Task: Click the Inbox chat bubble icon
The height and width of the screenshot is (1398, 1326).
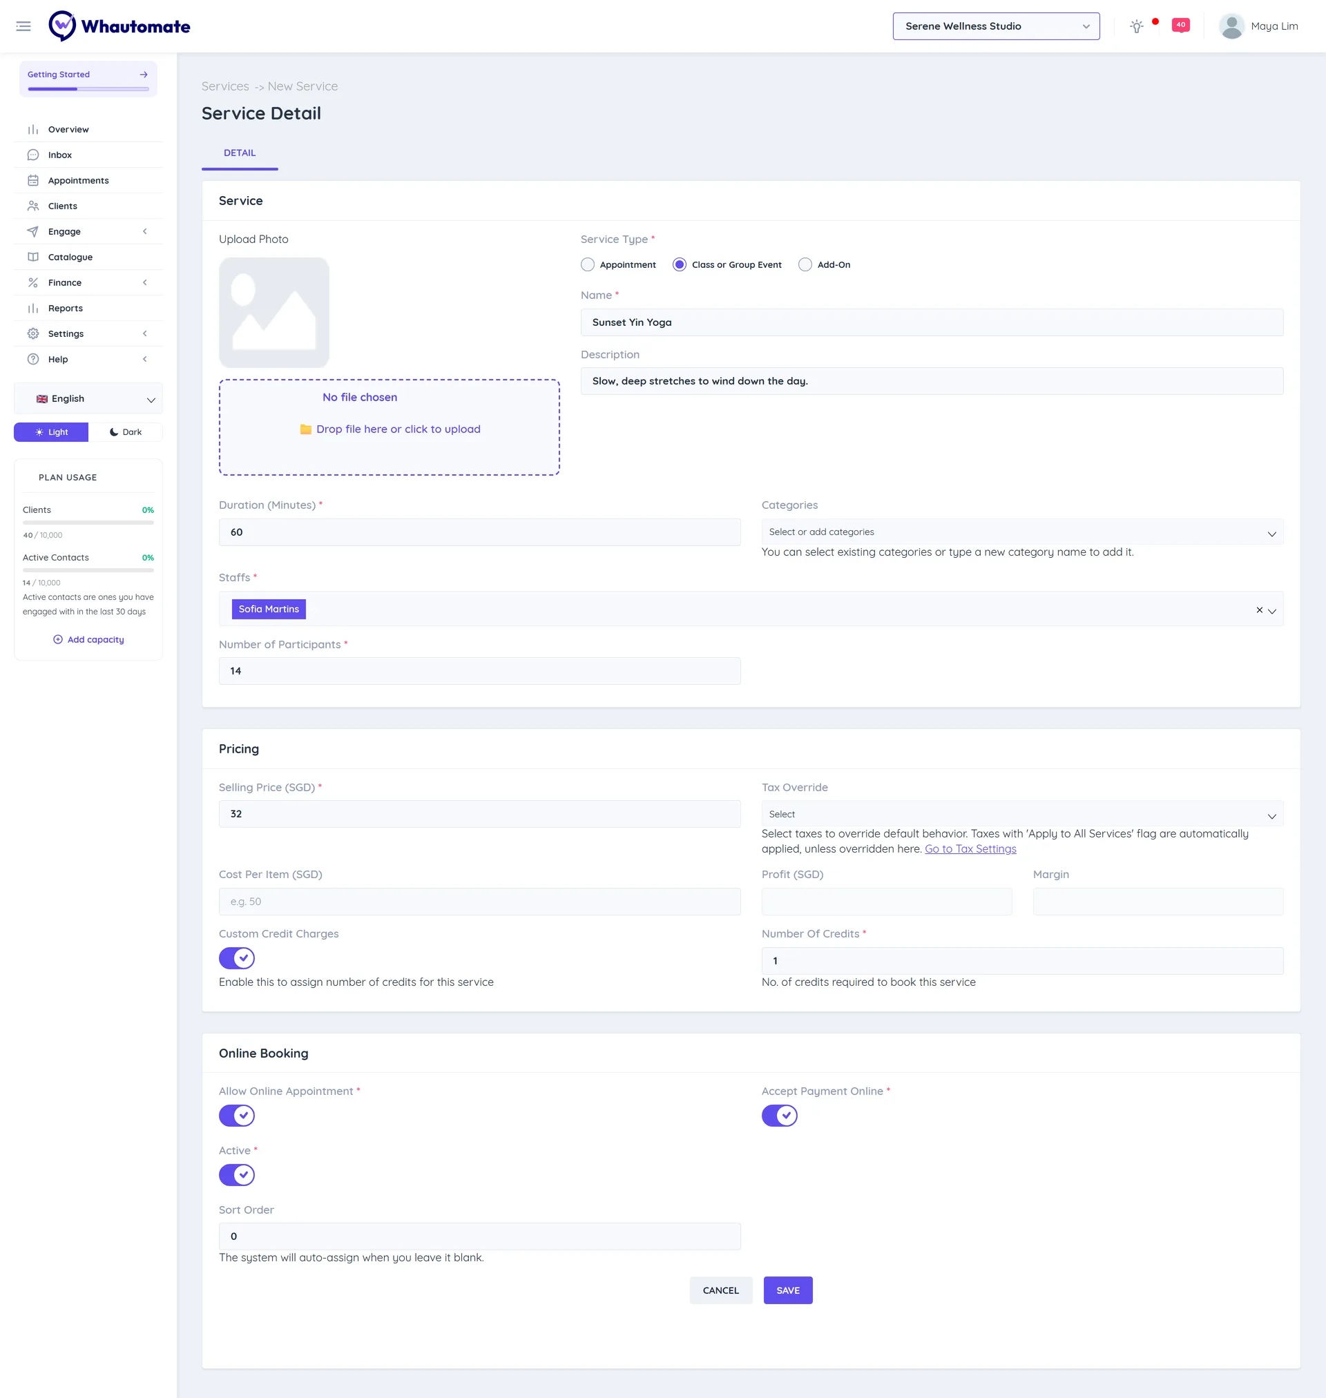Action: click(33, 155)
